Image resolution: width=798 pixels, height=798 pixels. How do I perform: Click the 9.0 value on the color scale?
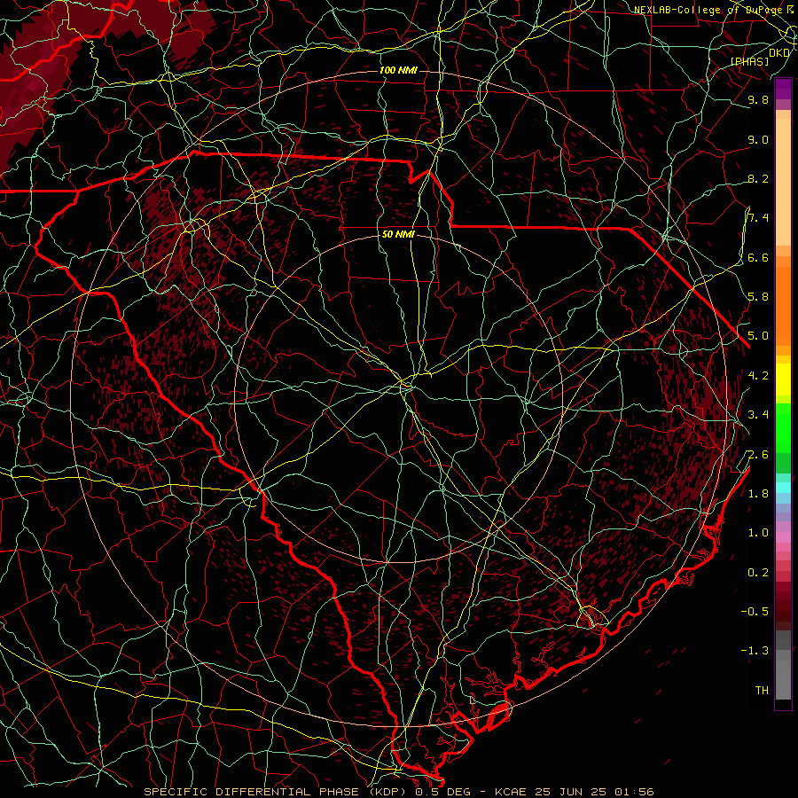point(758,139)
